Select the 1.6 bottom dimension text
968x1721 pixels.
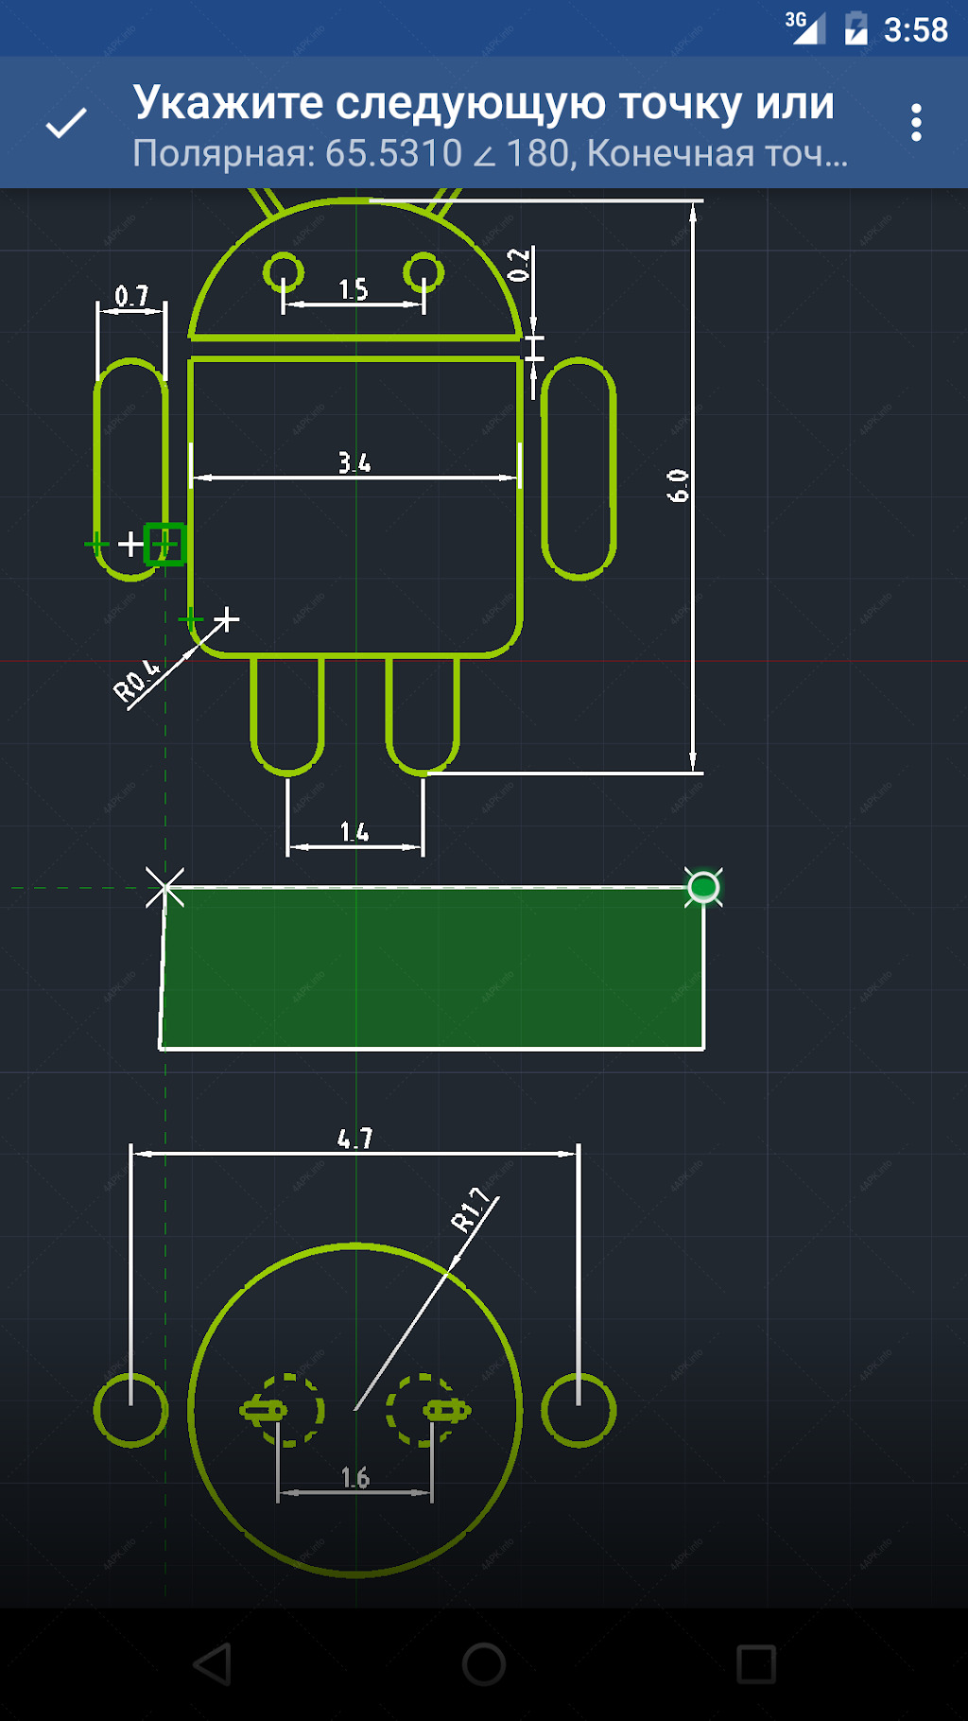(355, 1477)
